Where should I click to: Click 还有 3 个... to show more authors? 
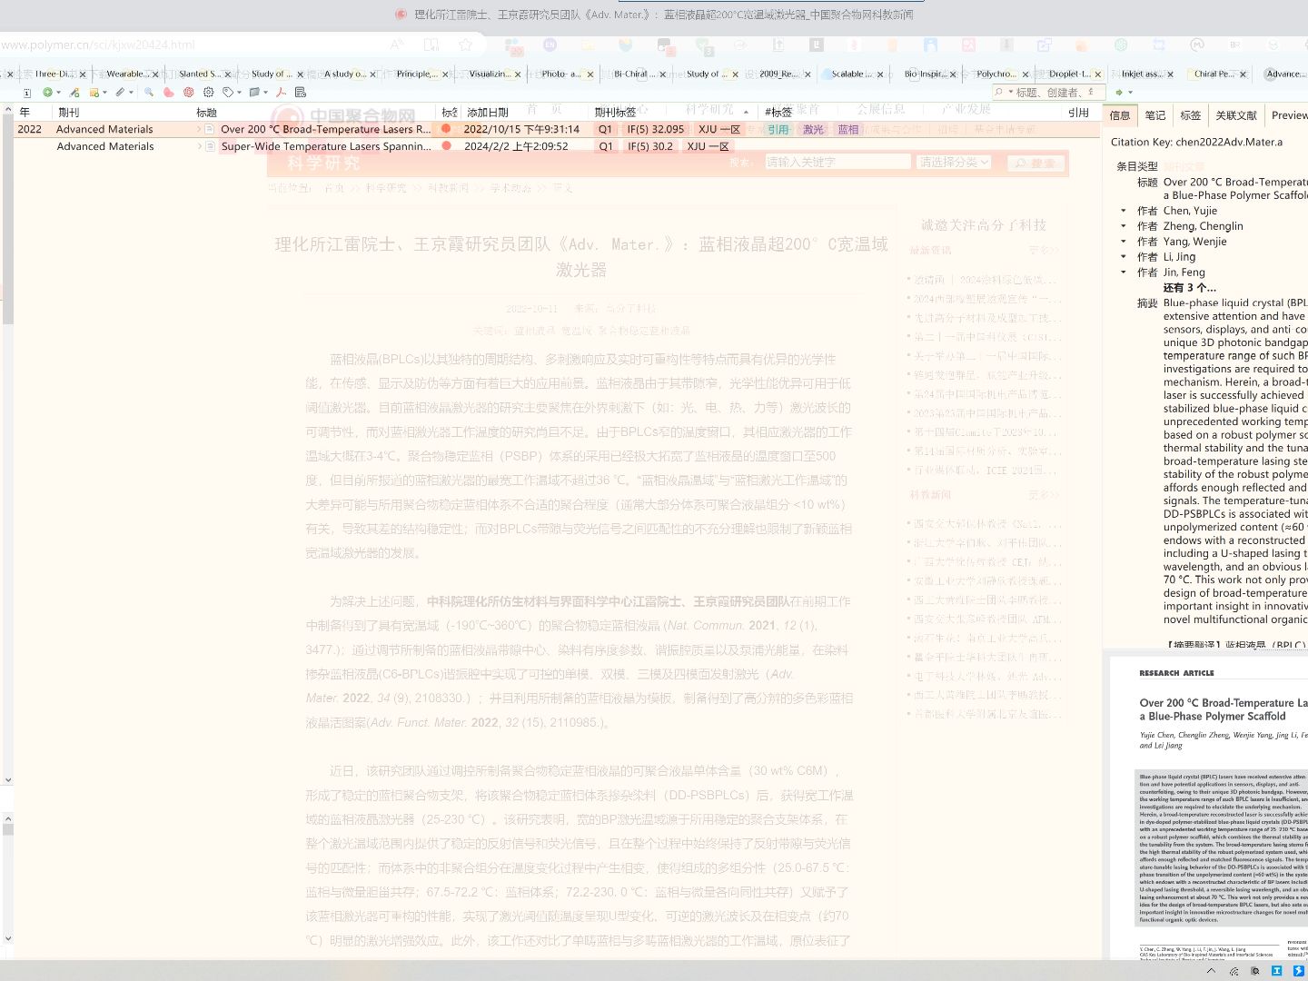tap(1189, 288)
